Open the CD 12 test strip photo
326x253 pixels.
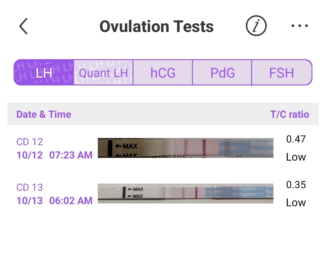185,148
